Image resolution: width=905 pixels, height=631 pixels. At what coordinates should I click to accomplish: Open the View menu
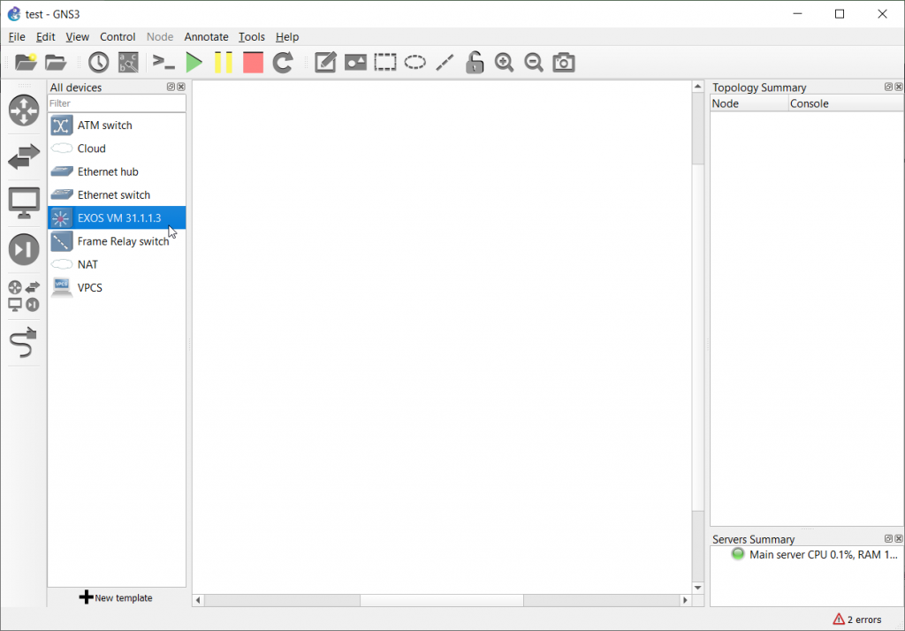pos(78,37)
